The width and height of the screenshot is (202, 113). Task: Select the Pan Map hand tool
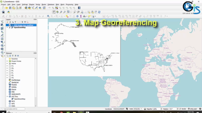(54, 12)
